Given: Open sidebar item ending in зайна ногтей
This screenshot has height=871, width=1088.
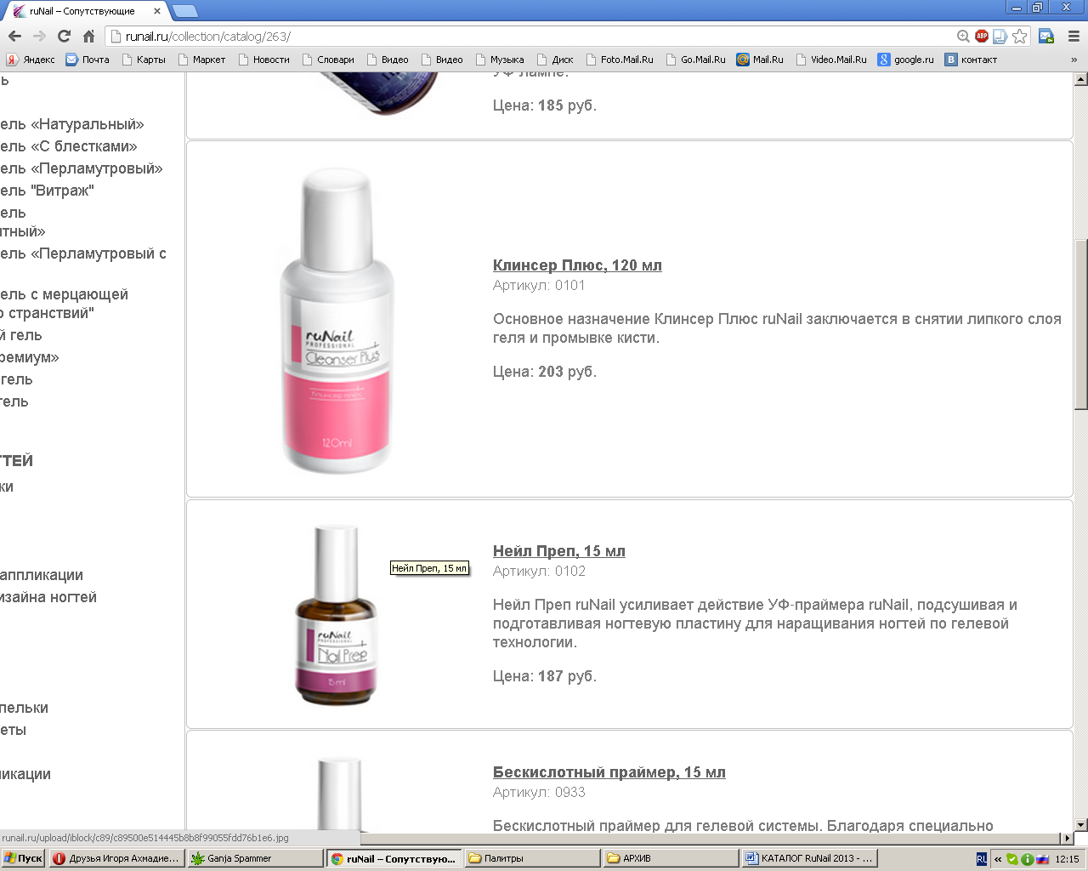Looking at the screenshot, I should pos(48,597).
